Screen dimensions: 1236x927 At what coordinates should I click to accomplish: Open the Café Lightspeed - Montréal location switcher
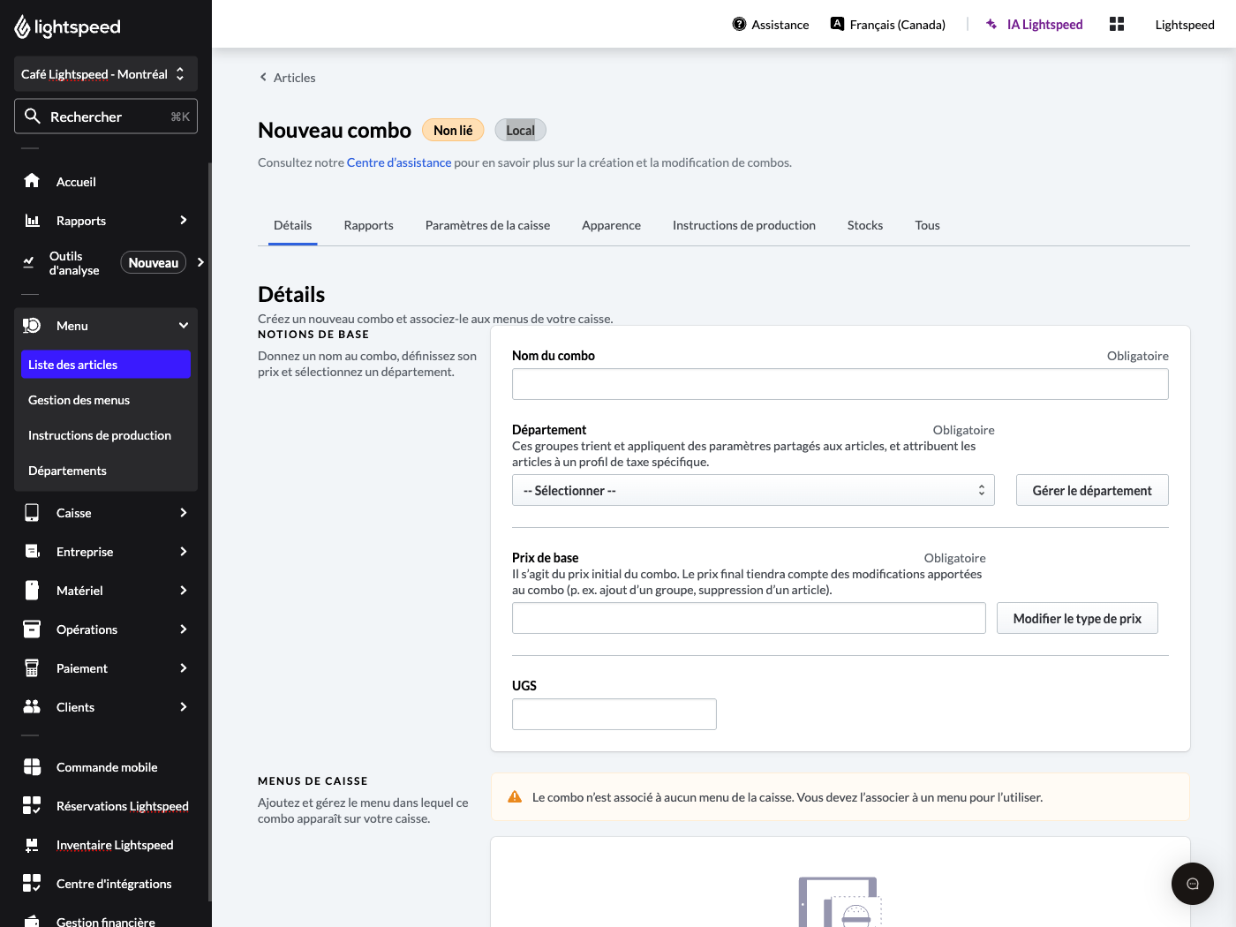(x=106, y=74)
